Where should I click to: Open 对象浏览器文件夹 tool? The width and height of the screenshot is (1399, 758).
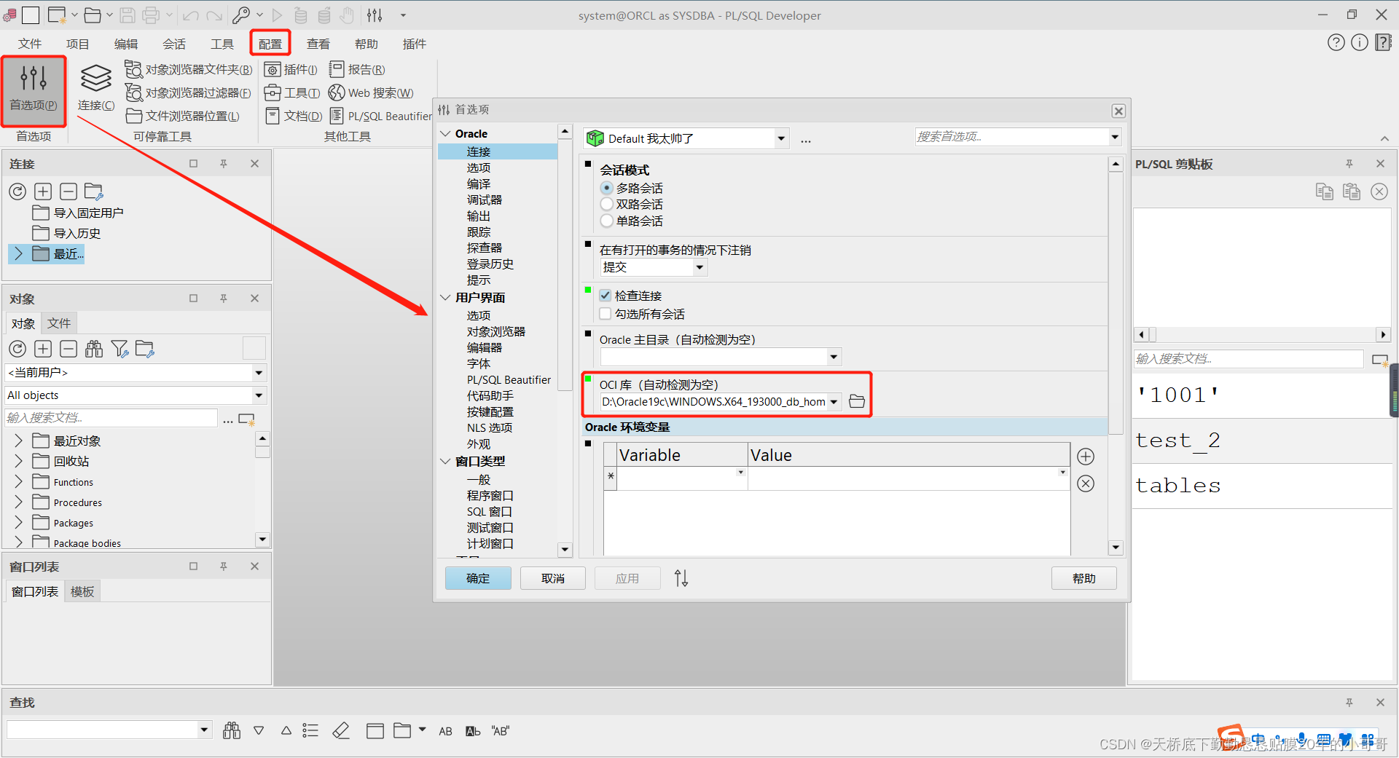pyautogui.click(x=189, y=70)
